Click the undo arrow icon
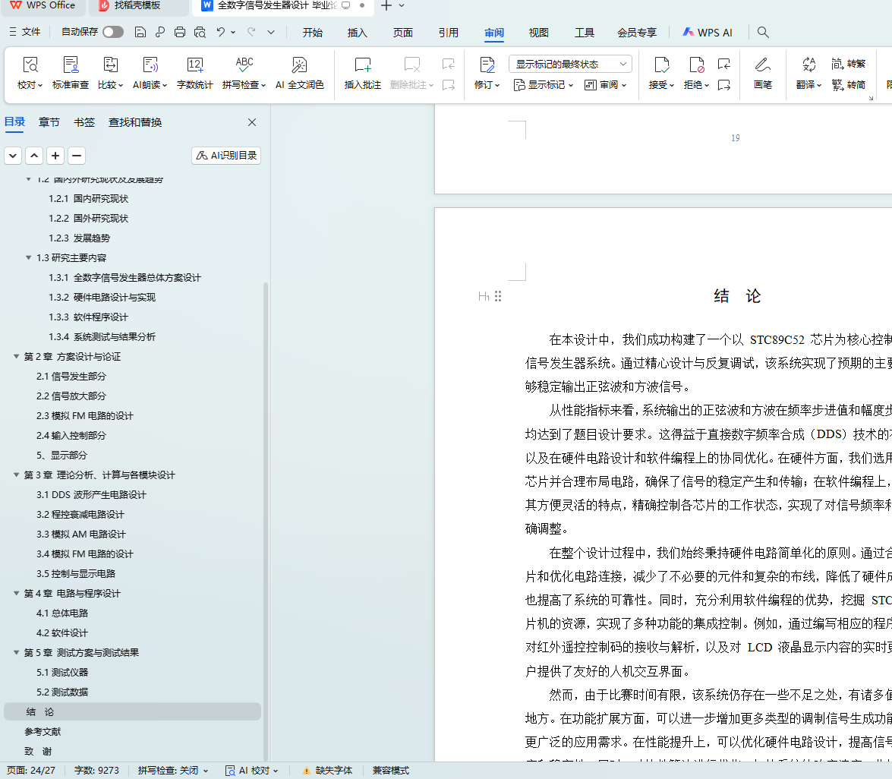The height and width of the screenshot is (779, 892). 220,32
